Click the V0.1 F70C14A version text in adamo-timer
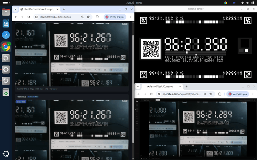The image size is (257, 160). click(x=194, y=57)
